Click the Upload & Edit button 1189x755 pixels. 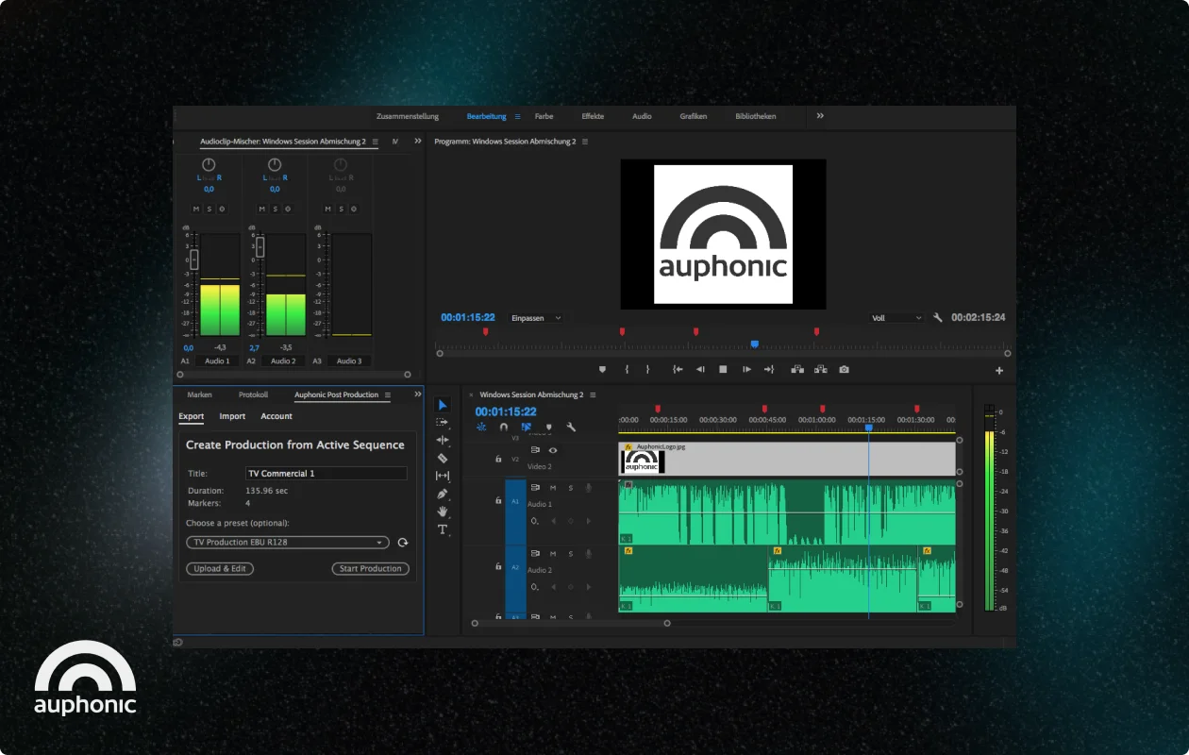(220, 569)
